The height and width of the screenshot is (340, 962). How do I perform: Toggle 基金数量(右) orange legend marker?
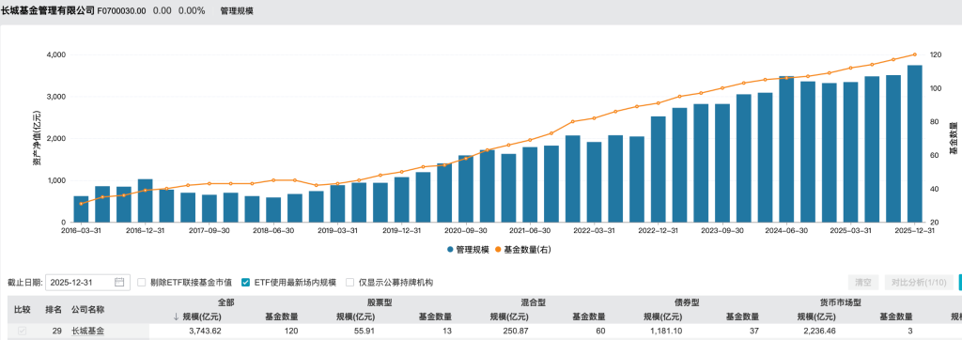[x=498, y=250]
